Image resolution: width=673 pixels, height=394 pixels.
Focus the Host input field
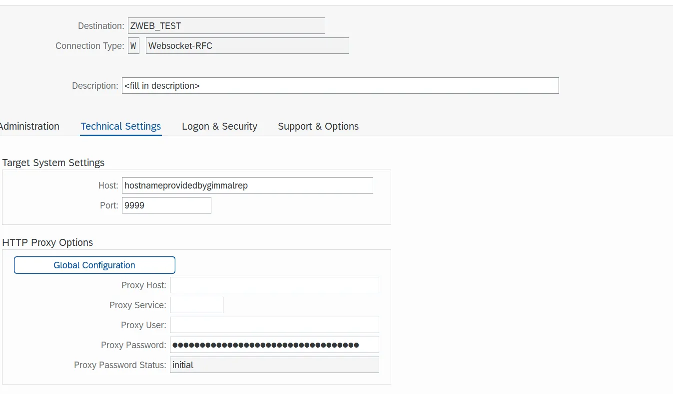click(247, 185)
